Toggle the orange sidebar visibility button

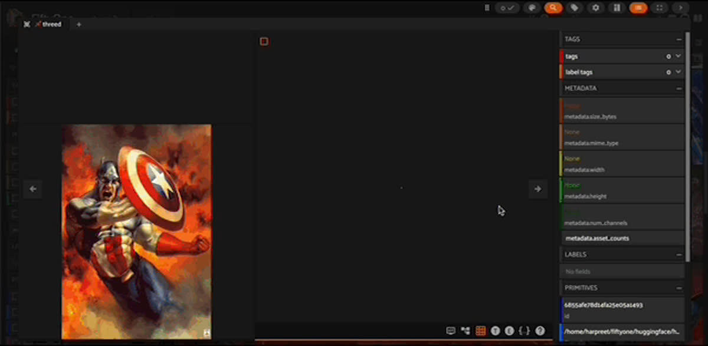click(x=638, y=8)
